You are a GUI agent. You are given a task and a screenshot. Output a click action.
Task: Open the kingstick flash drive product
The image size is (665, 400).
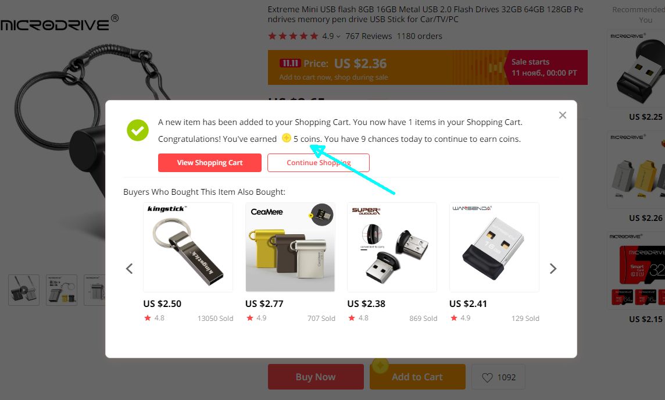click(x=188, y=247)
